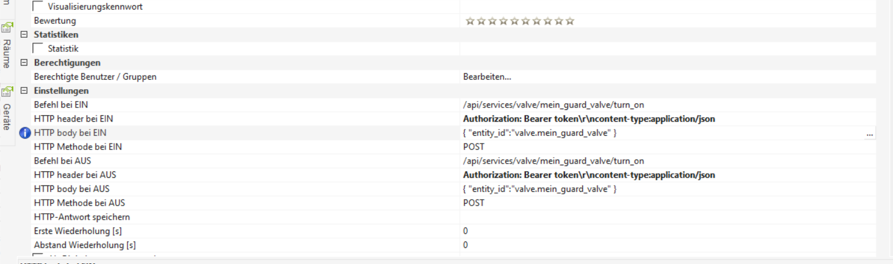The image size is (893, 264).
Task: Toggle the Visualisierungskennwort checkbox
Action: tap(38, 7)
